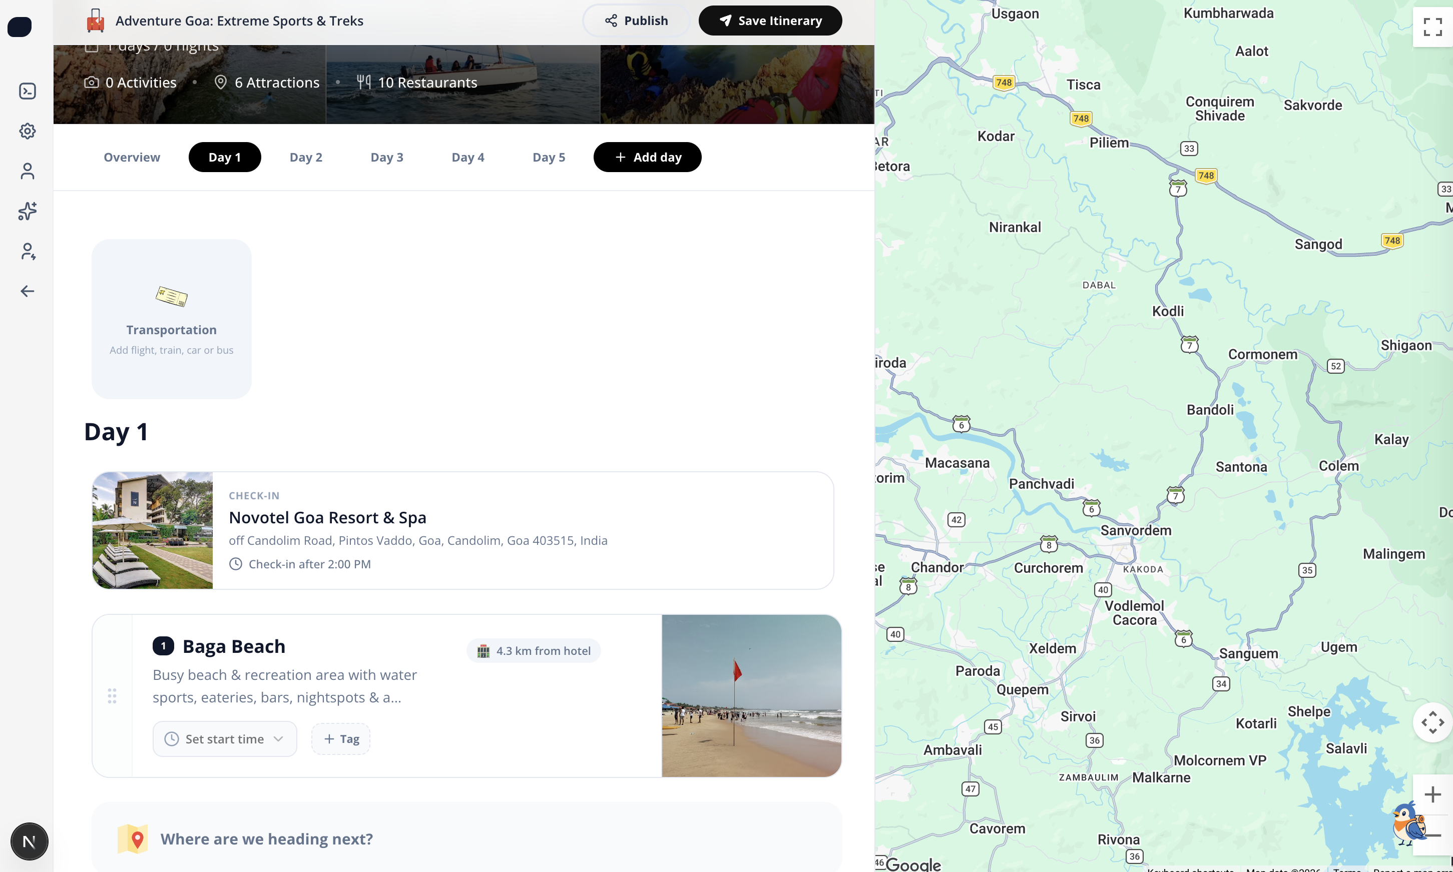
Task: Click the hotel distance icon on Baga Beach
Action: [x=483, y=650]
